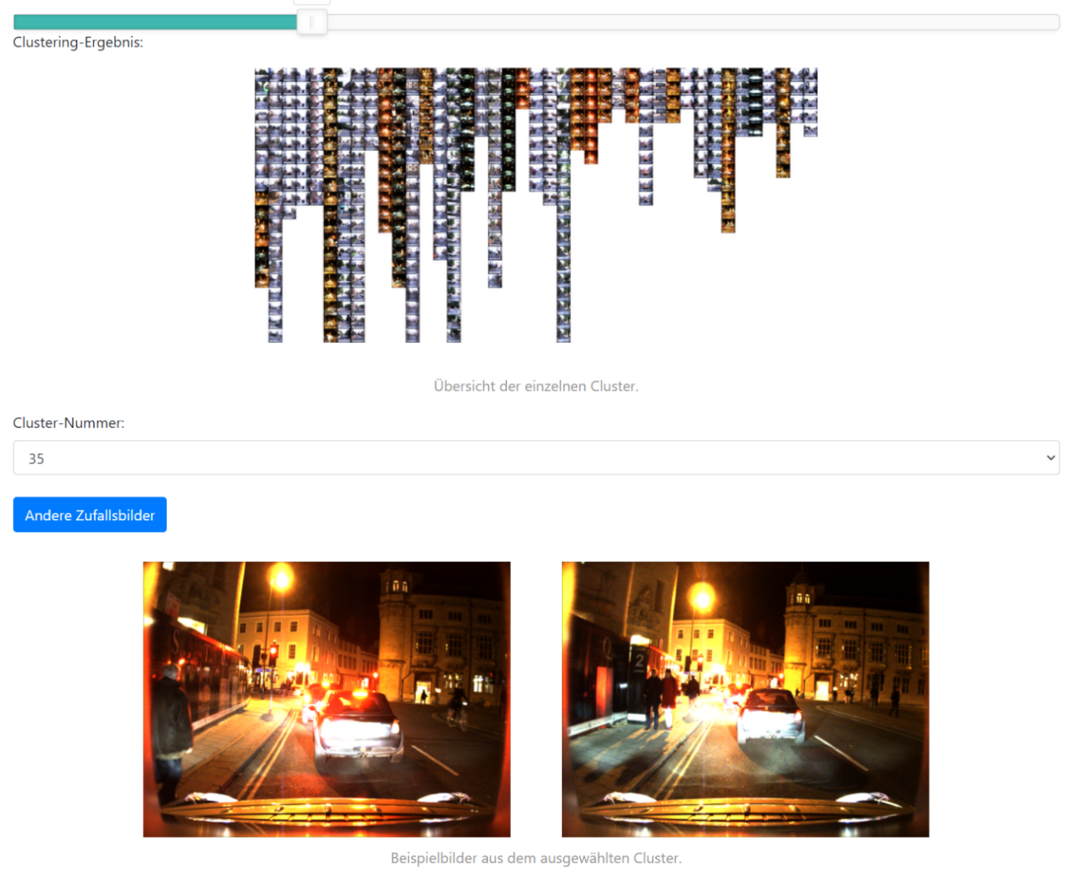
Task: Click the cluster overview mosaic image
Action: 536,205
